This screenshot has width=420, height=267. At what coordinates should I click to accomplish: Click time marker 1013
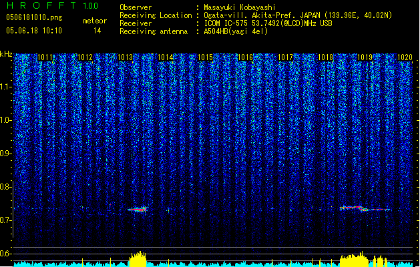pyautogui.click(x=126, y=57)
